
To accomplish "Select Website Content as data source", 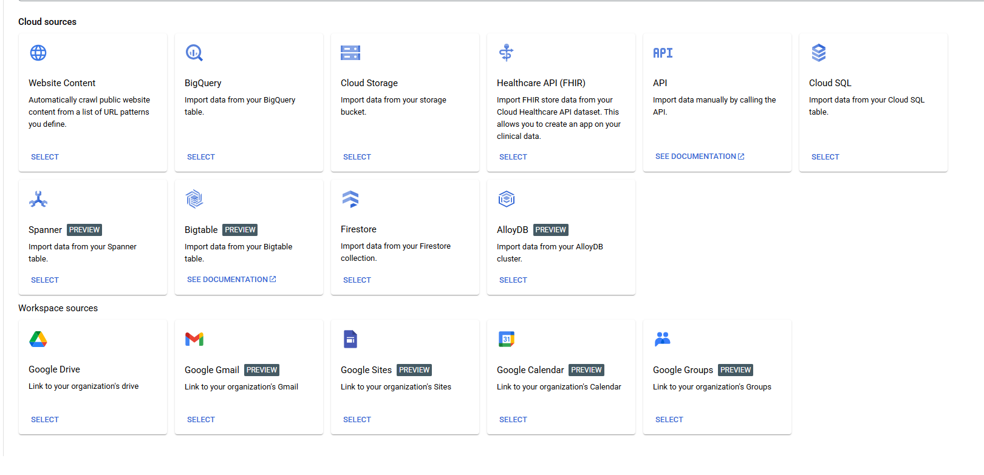I will point(45,157).
